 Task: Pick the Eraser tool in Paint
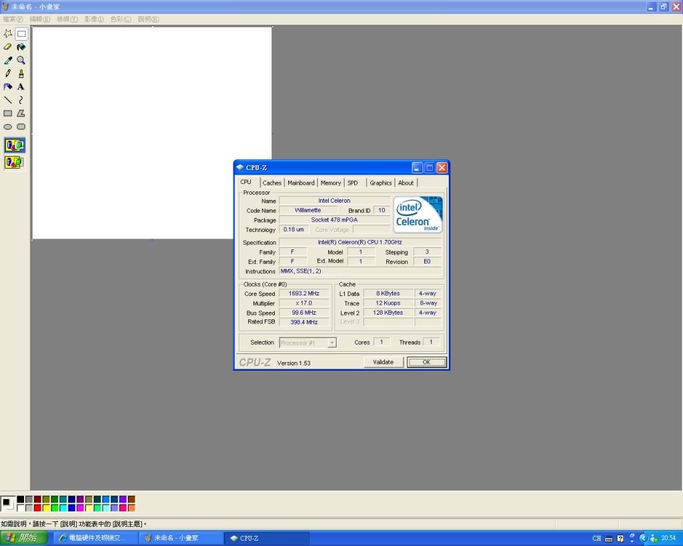8,47
